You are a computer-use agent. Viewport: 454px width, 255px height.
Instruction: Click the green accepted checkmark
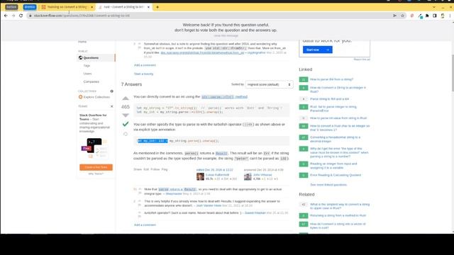click(x=126, y=124)
